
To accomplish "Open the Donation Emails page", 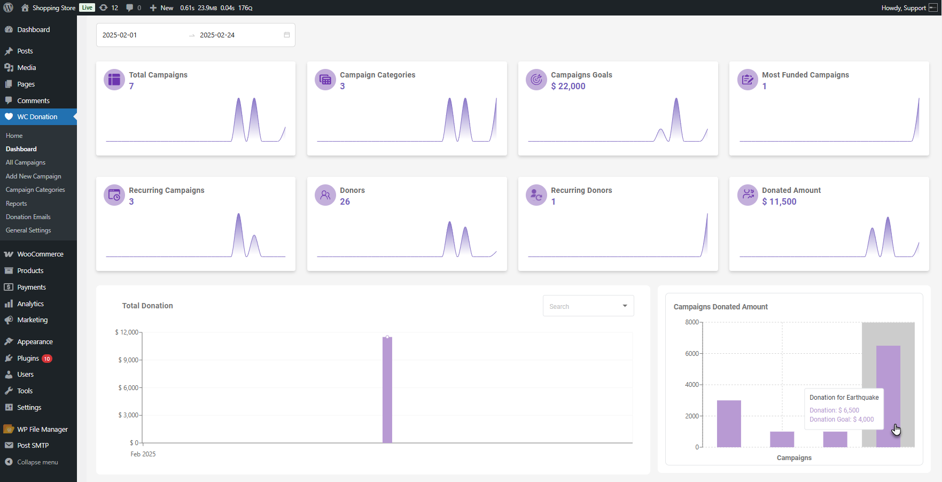I will (x=28, y=217).
